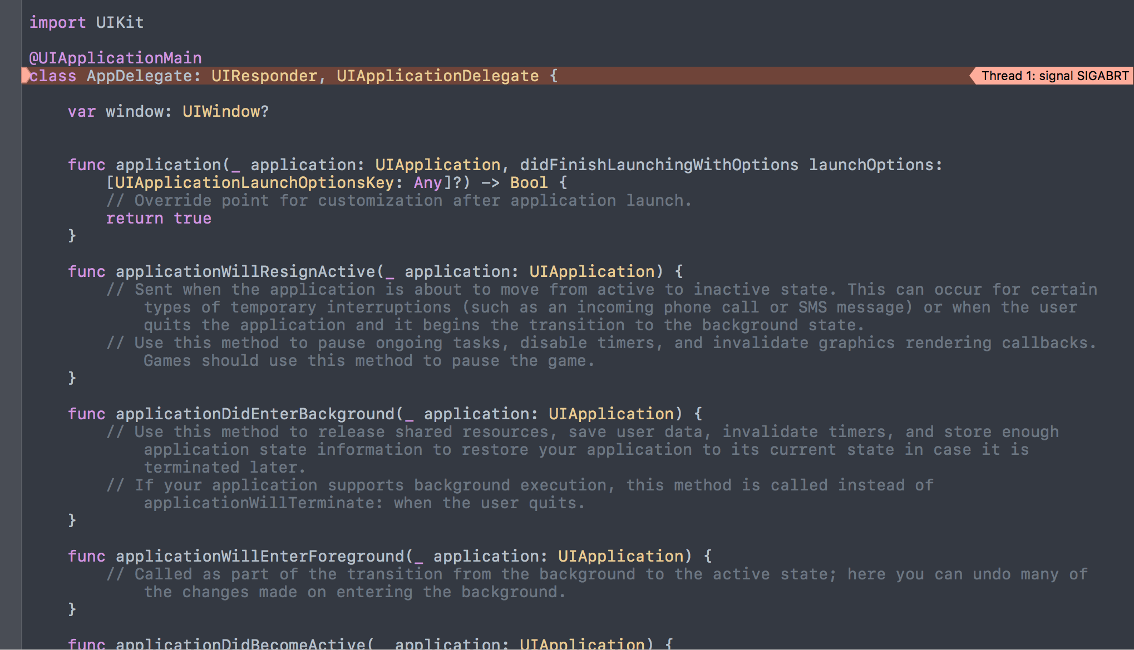
Task: Click 'applicationWillEnterForeground' function name
Action: 260,556
